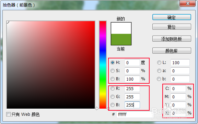Select the G green radio button
Image resolution: width=198 pixels, height=124 pixels.
113,97
